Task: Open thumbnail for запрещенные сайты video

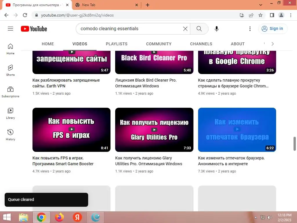Action: click(x=71, y=62)
